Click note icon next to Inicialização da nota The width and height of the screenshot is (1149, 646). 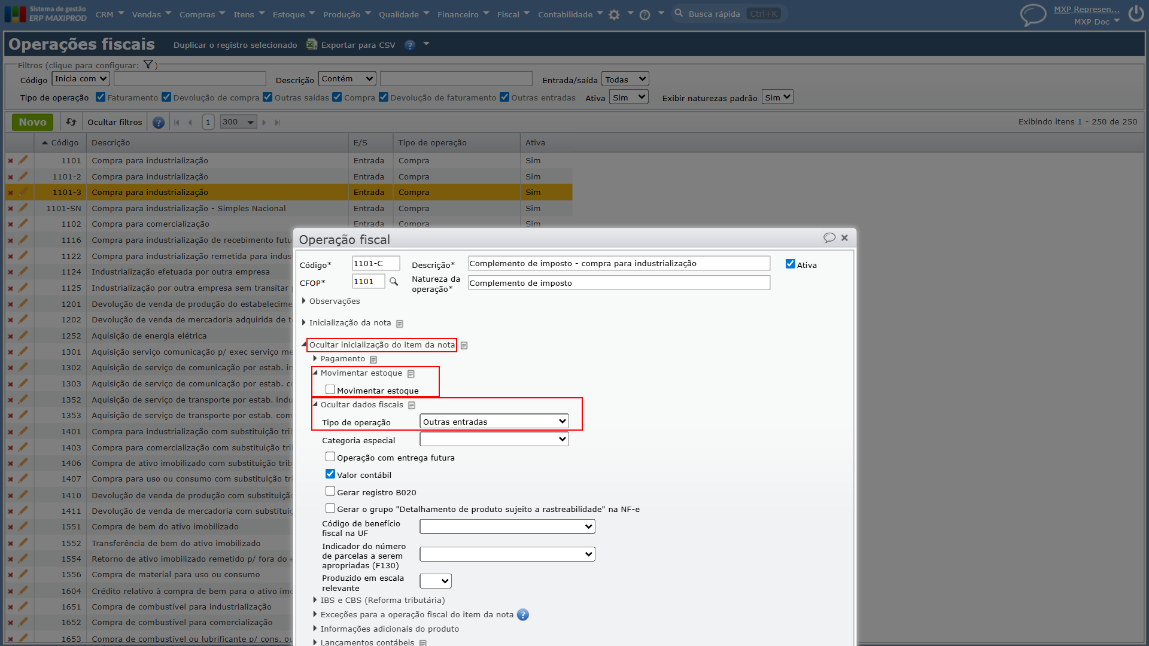pyautogui.click(x=400, y=324)
